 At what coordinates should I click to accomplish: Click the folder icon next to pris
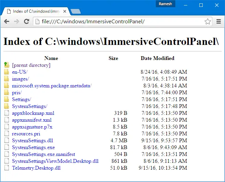pyautogui.click(x=7, y=92)
